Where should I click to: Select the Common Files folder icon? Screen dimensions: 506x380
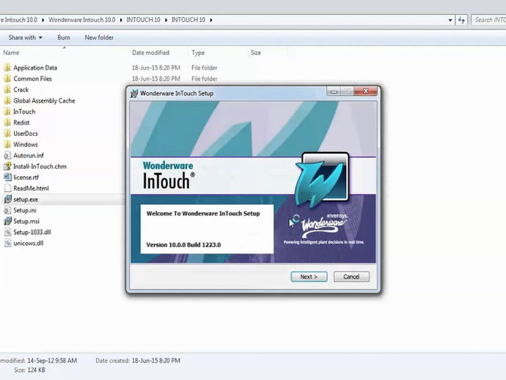pyautogui.click(x=7, y=78)
